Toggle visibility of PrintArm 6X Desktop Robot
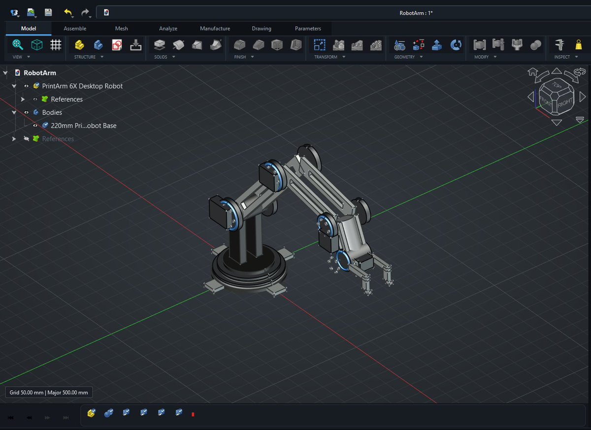Image resolution: width=591 pixels, height=430 pixels. coord(27,86)
